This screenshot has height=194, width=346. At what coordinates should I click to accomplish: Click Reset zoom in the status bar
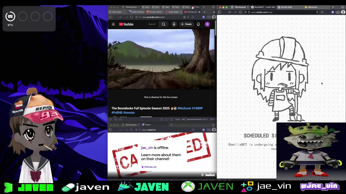pos(178,119)
